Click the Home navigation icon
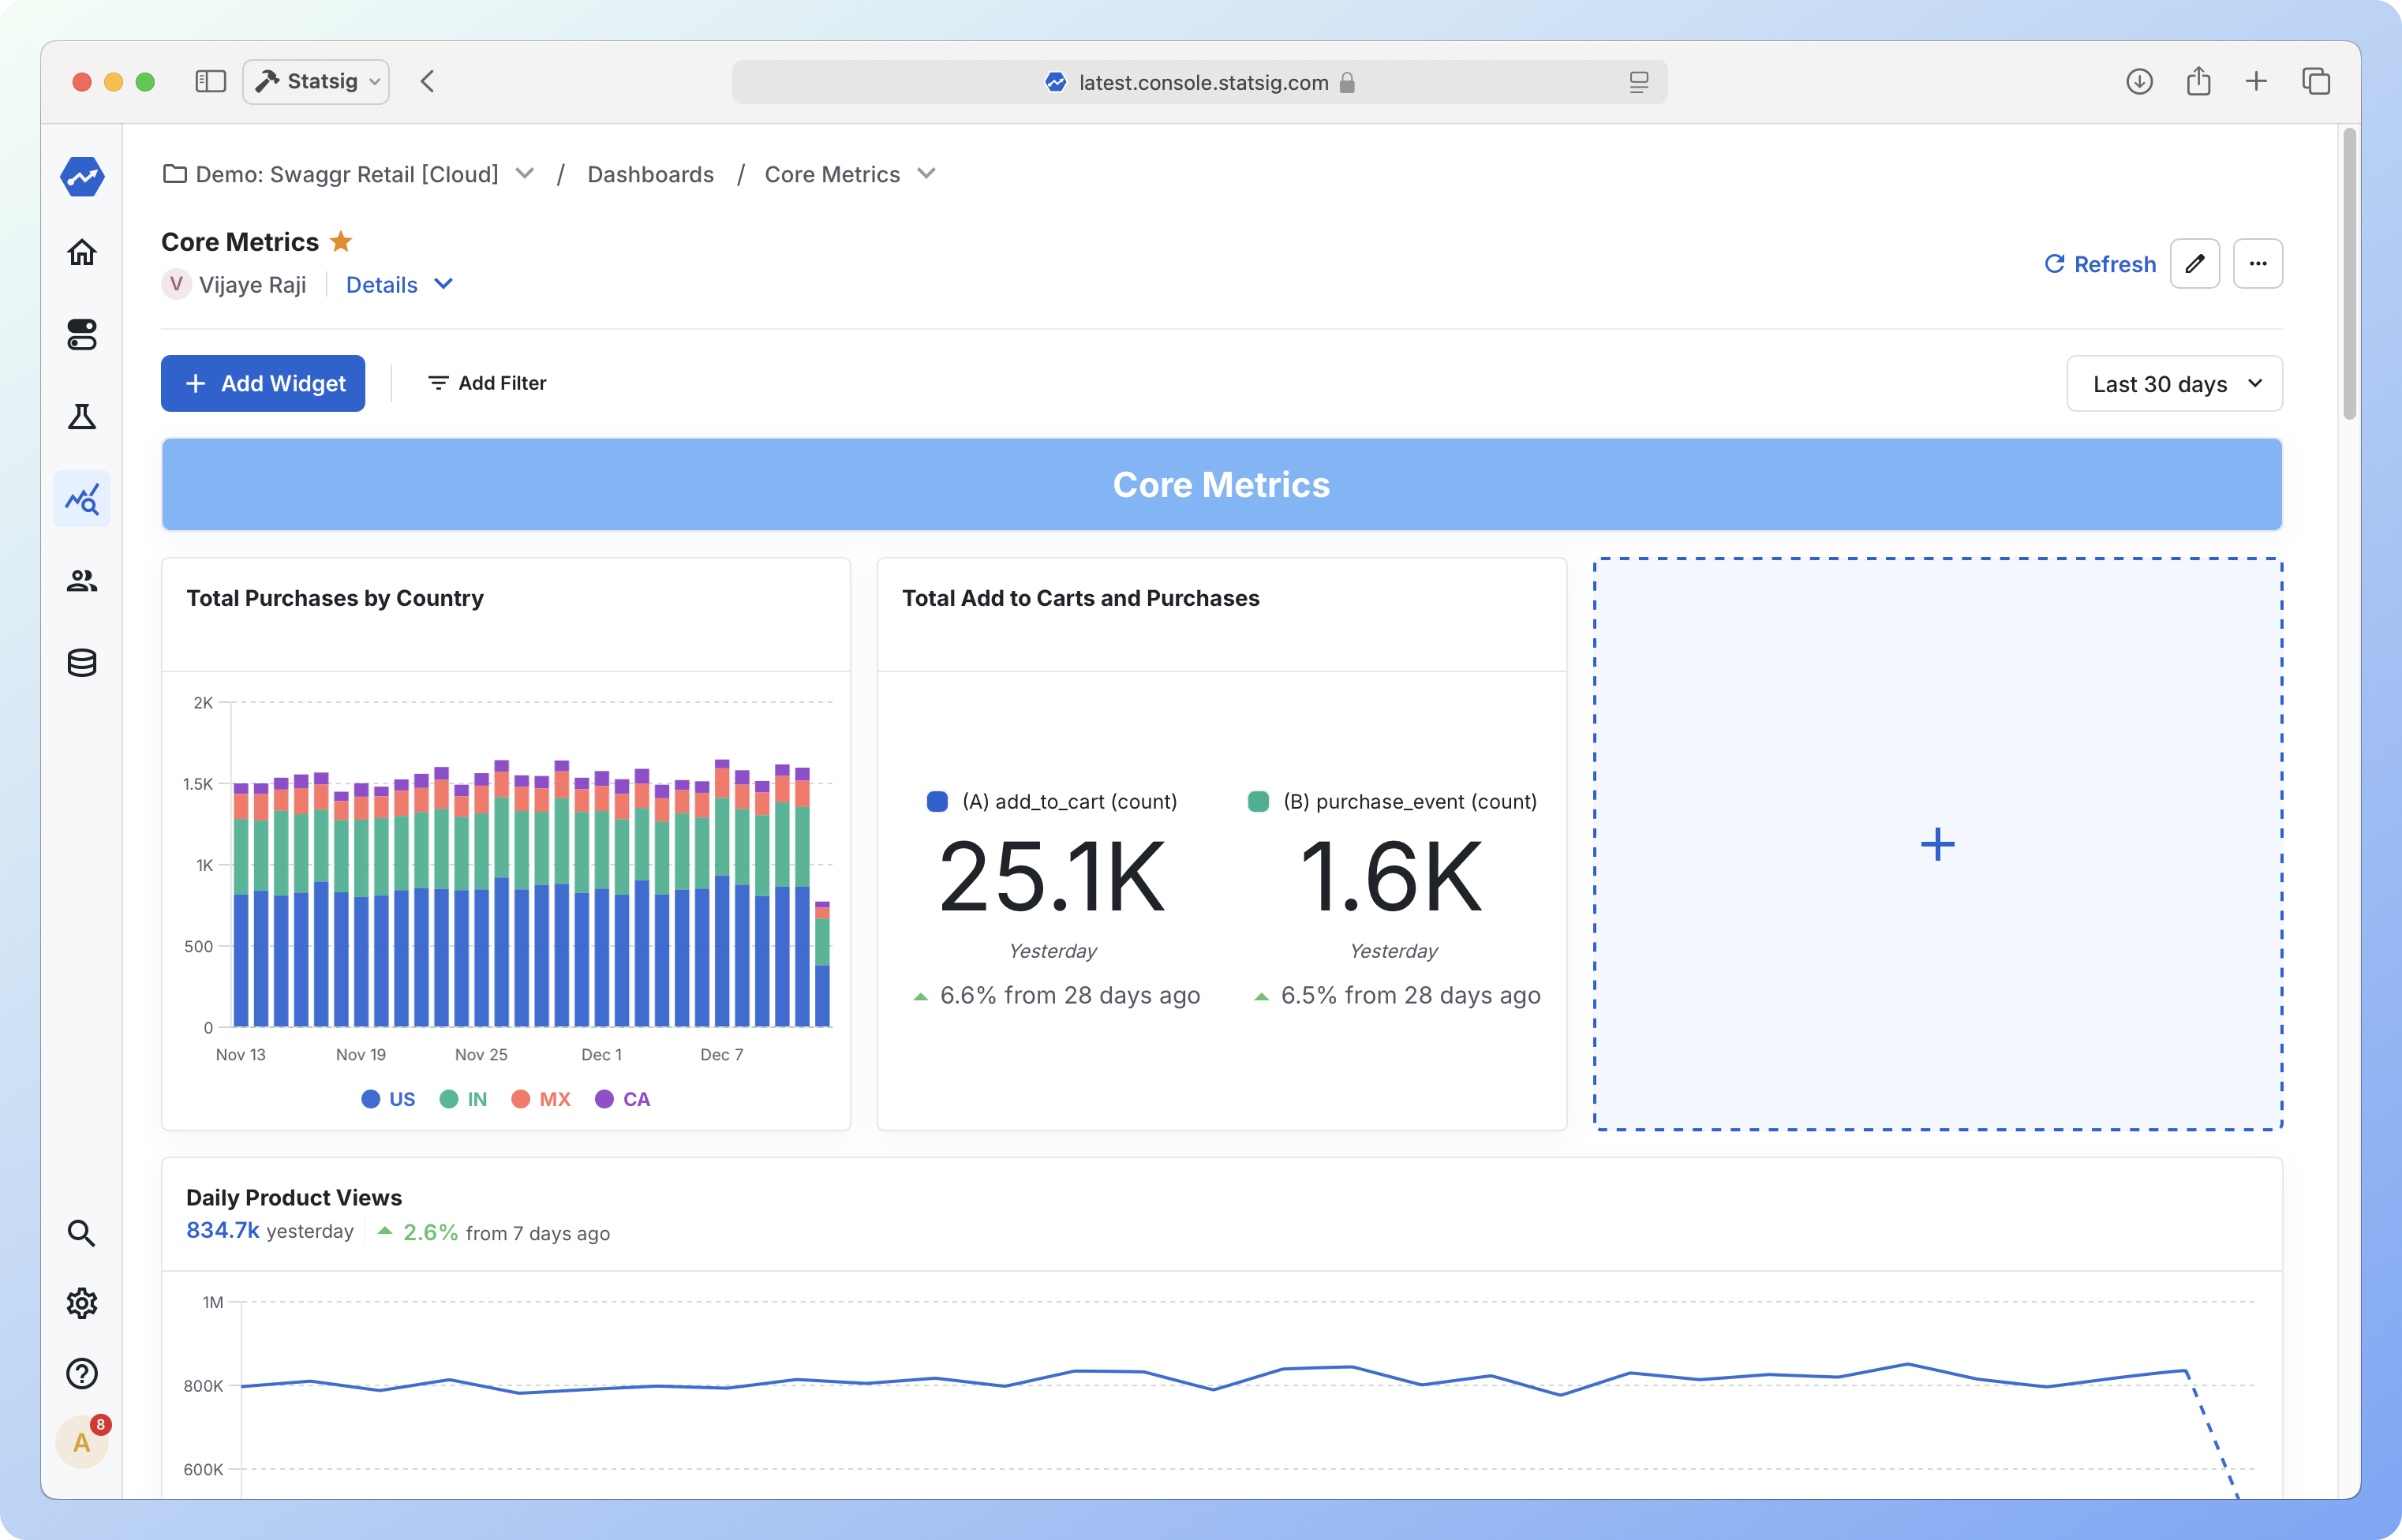2402x1540 pixels. coord(82,252)
